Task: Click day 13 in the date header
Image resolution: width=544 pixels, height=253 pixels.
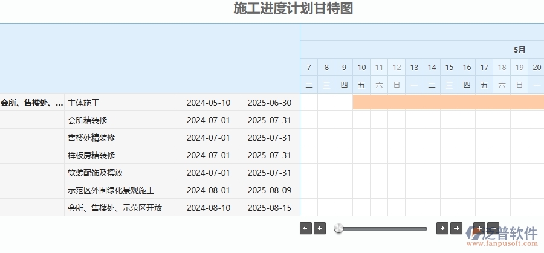Action: click(414, 67)
